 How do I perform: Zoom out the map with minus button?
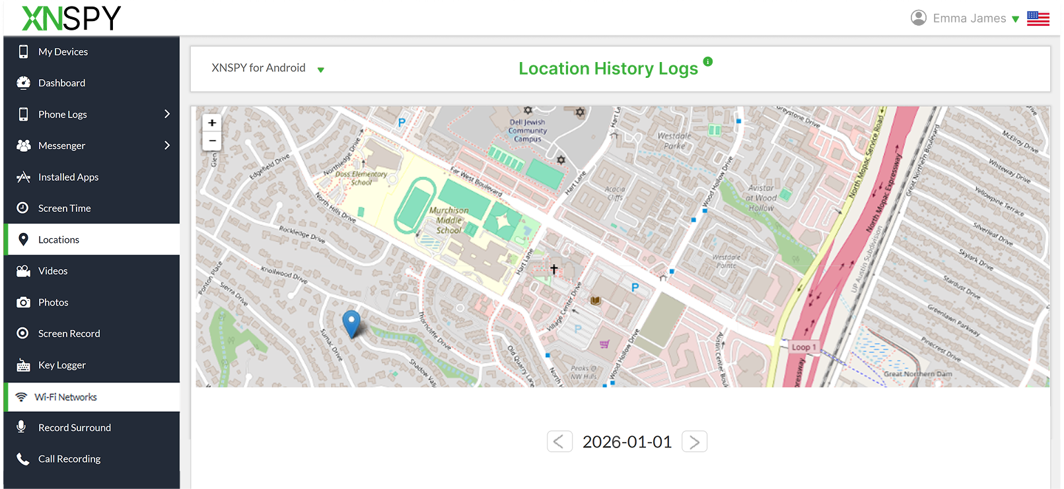[x=212, y=141]
